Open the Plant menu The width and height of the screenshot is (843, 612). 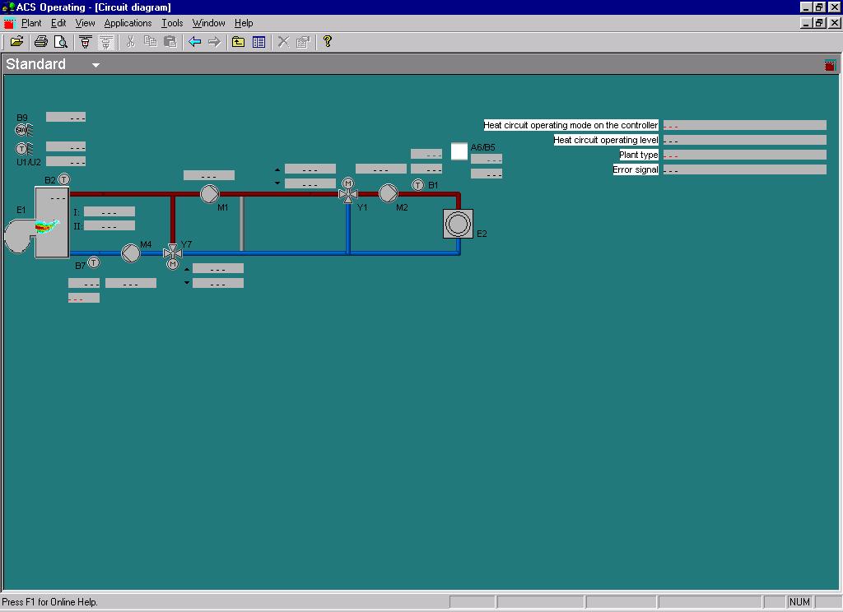[x=30, y=23]
